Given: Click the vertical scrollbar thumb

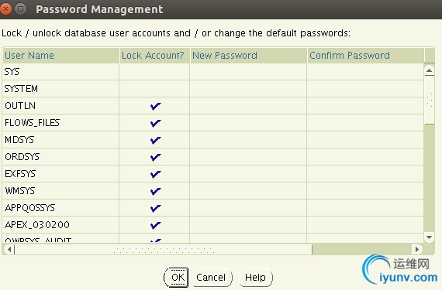Looking at the screenshot, I should (x=429, y=100).
